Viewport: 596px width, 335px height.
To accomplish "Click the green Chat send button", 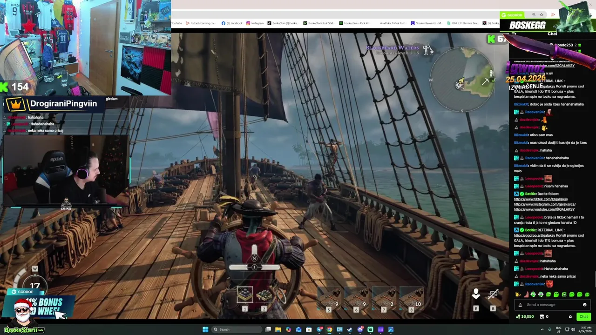I will tap(583, 316).
